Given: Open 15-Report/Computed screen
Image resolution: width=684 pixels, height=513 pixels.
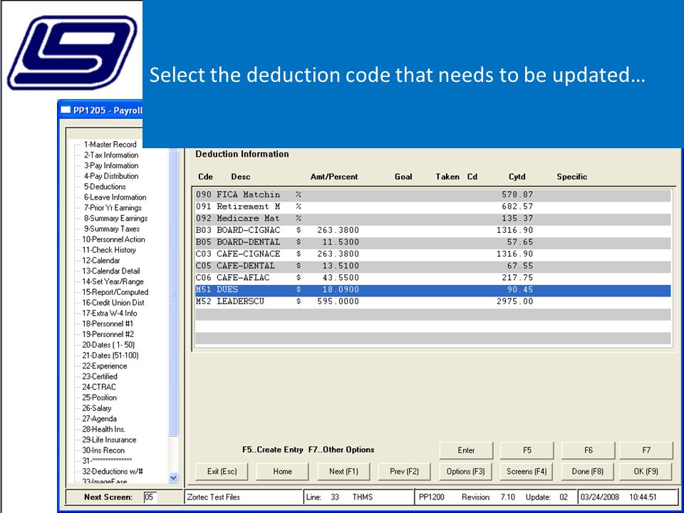Looking at the screenshot, I should pos(115,292).
